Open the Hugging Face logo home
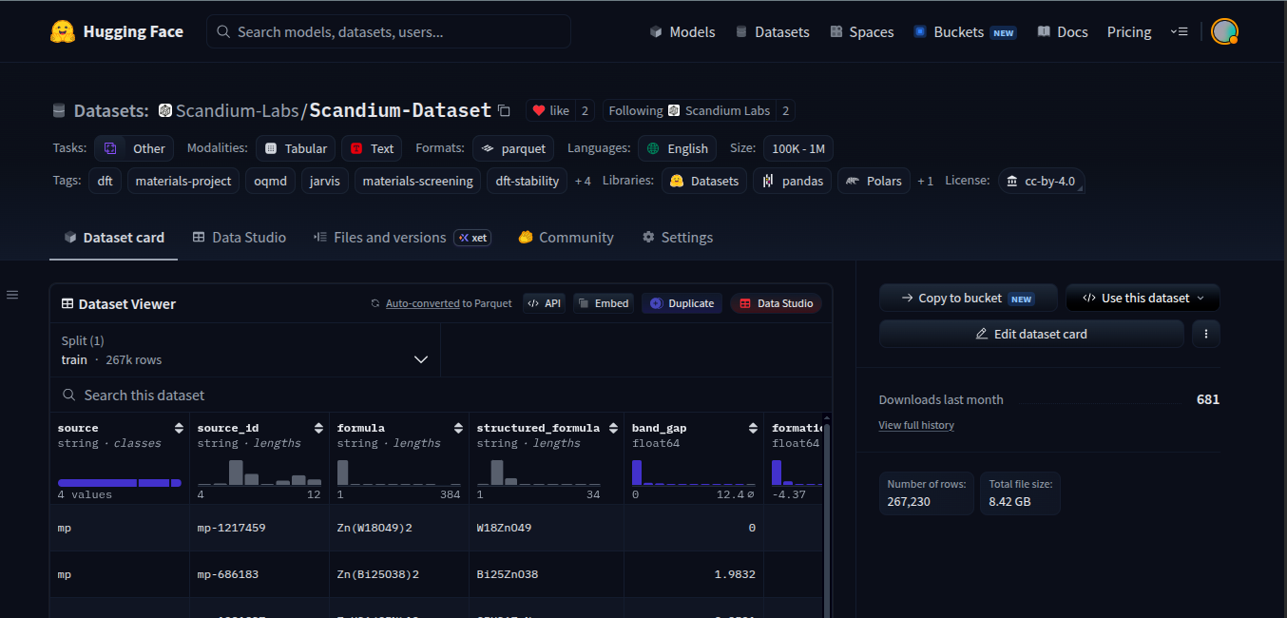The image size is (1287, 618). (117, 31)
